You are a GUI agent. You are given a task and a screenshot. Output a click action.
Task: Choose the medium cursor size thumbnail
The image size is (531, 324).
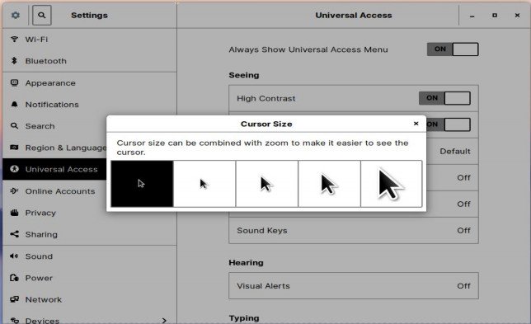click(266, 184)
